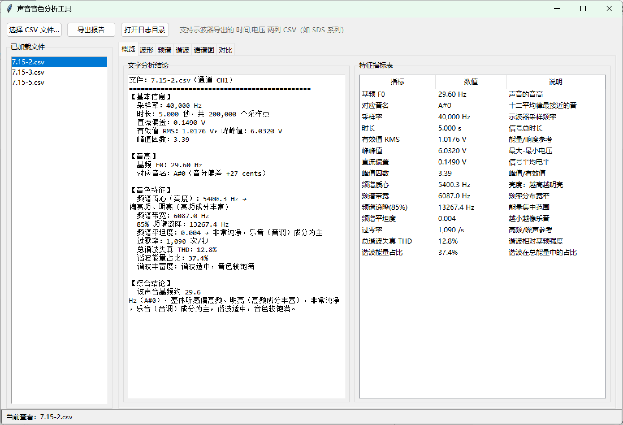Click the 总谐波失真 THD: 12.8% text line
This screenshot has width=623, height=425.
[177, 250]
